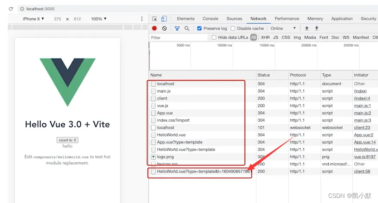Screen dimensions: 378x203
Task: Filter requests by Img
Action: click(x=297, y=37)
